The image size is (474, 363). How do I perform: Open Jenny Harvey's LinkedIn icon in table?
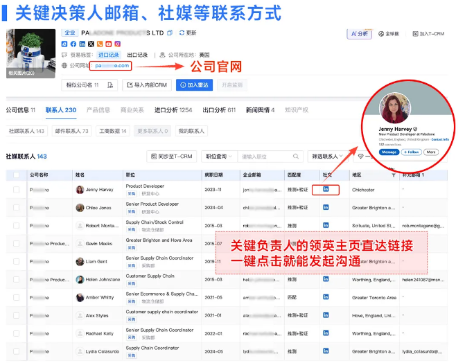click(x=326, y=189)
